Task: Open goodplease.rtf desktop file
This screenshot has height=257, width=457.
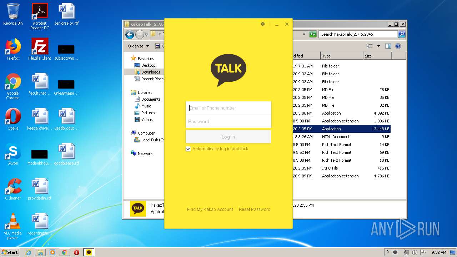Action: (66, 154)
